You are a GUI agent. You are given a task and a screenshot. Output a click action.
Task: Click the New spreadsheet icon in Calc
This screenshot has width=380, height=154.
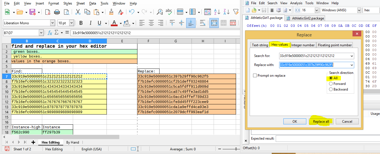click(x=7, y=12)
